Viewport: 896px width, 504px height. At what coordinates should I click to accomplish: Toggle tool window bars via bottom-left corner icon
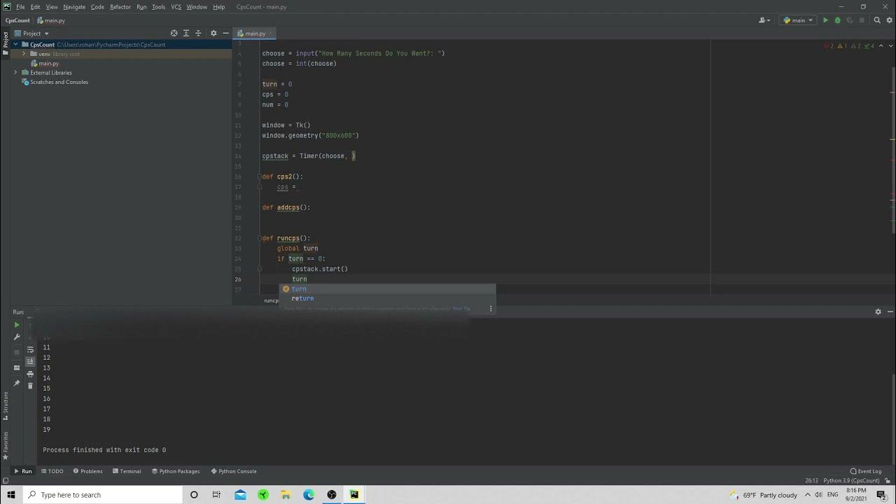pos(5,481)
